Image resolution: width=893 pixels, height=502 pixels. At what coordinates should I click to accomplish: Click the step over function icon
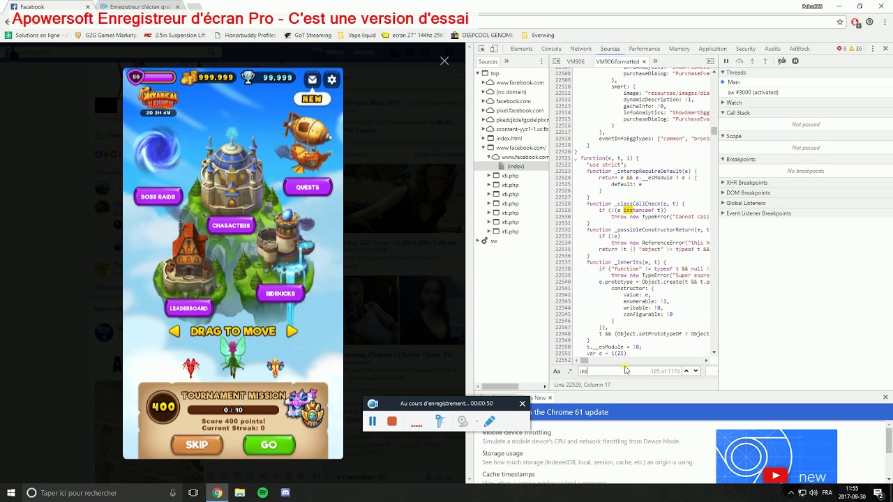click(x=740, y=61)
